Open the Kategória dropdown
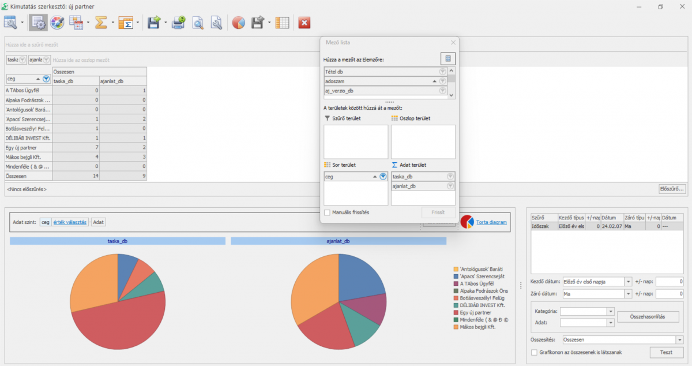Screen dimensions: 692x366 (x=610, y=311)
